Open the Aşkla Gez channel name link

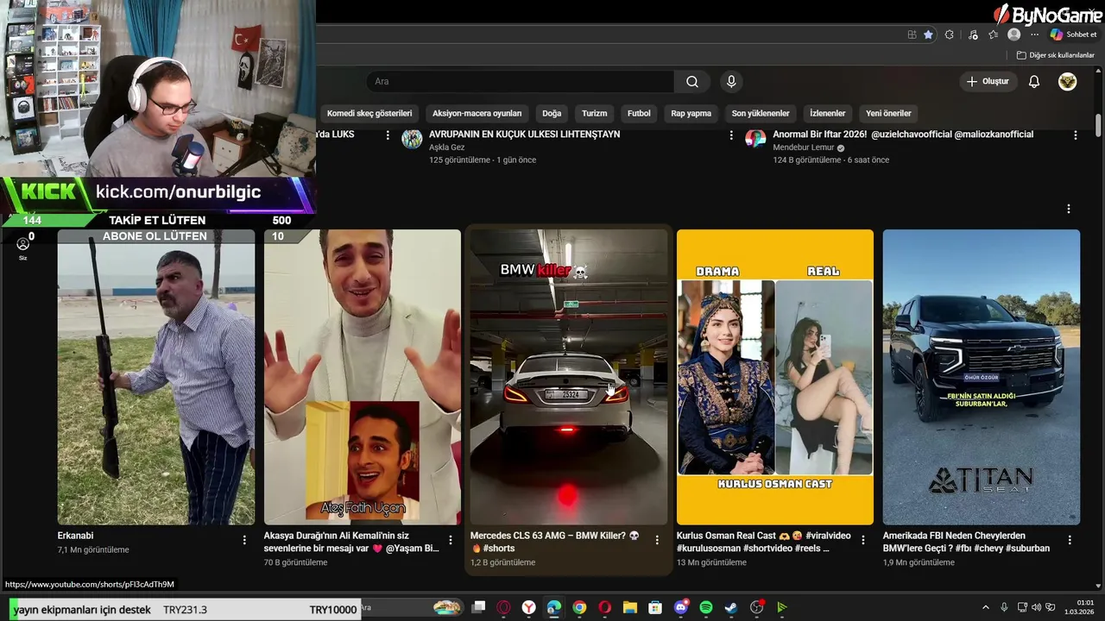(446, 147)
